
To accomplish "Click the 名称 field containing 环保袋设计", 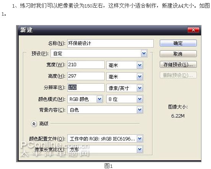I will point(110,43).
